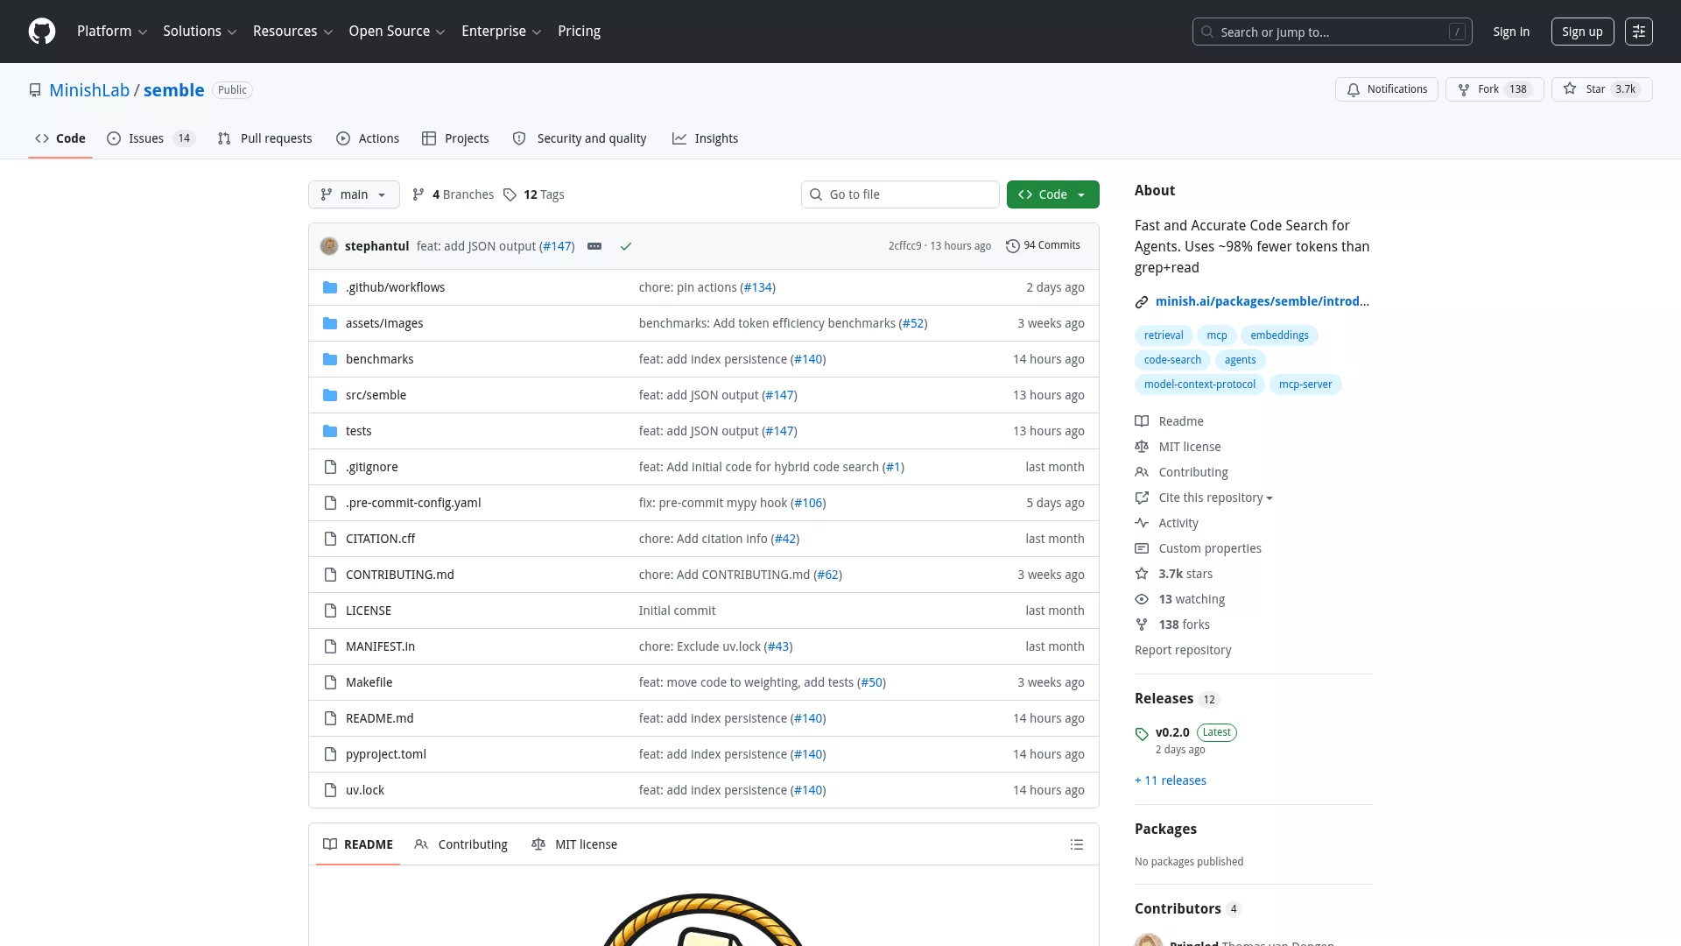Expand the green Code dropdown button

1052,194
